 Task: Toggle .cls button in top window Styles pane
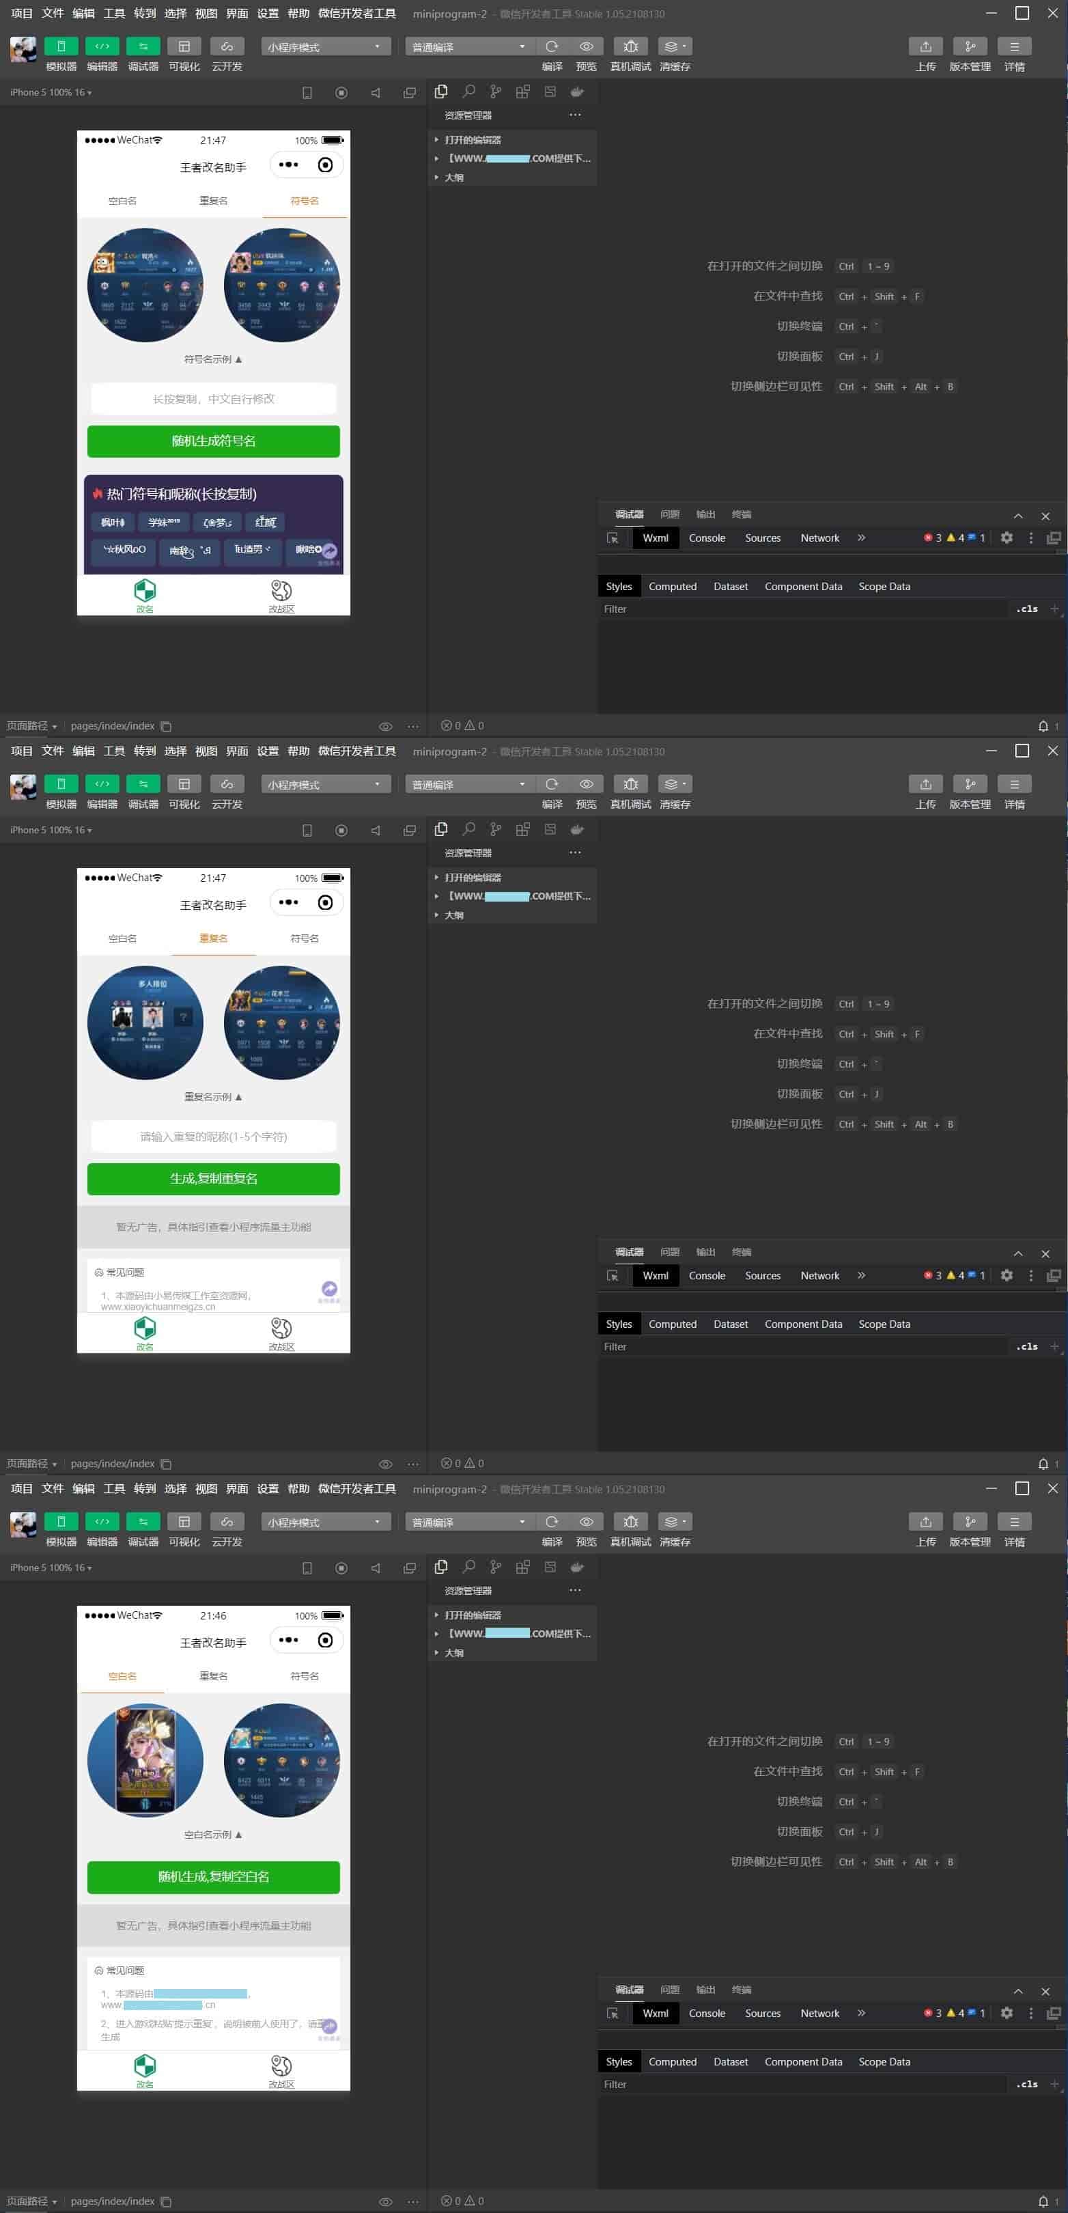tap(1027, 608)
